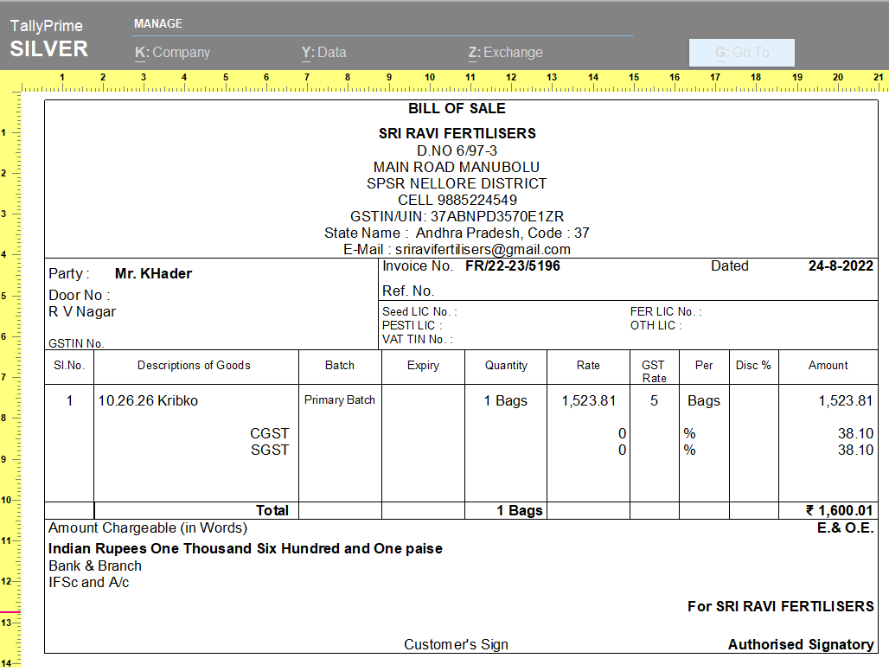Click the Customer's Sign label
The image size is (889, 671).
click(456, 645)
